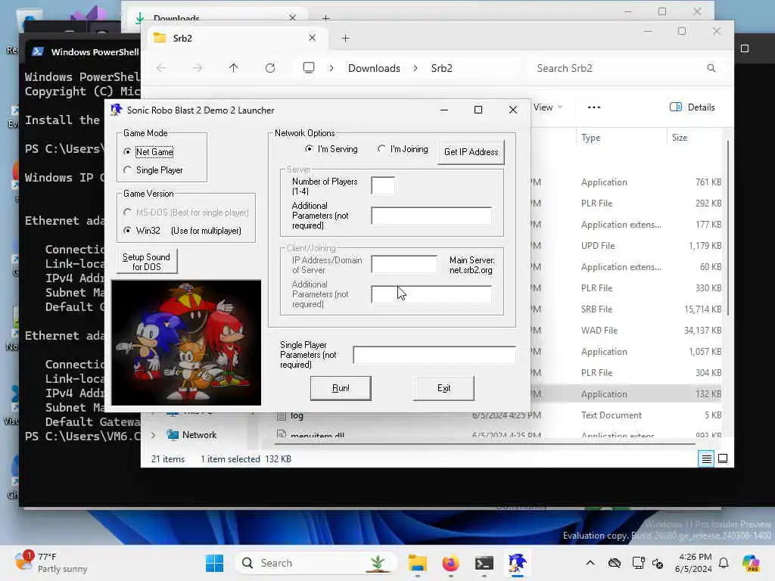This screenshot has width=775, height=581.
Task: Click the Back arrow in File Explorer
Action: point(161,68)
